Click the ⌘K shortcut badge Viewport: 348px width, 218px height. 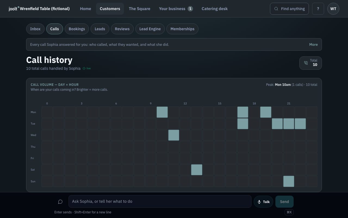[x=289, y=212]
